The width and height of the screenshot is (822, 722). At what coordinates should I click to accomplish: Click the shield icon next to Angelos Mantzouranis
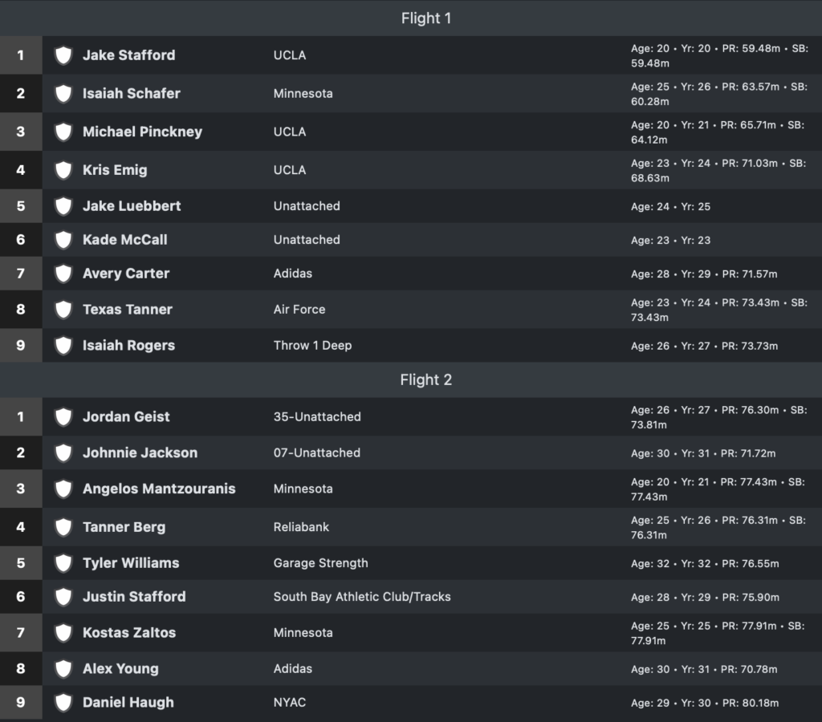click(63, 489)
